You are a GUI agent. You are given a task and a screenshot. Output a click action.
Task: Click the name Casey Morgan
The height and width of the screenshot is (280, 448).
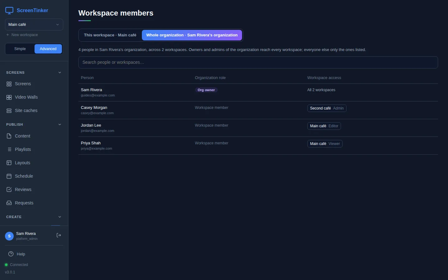click(94, 108)
